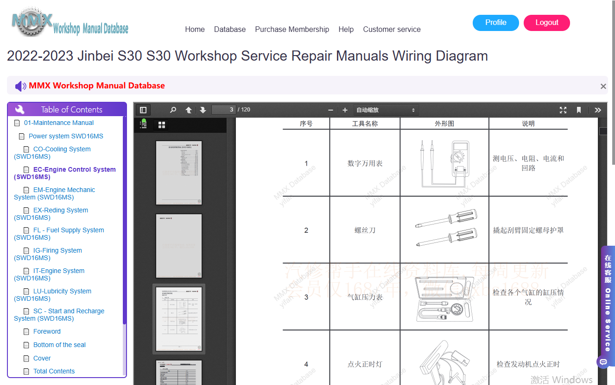
Task: Open EM-Engine Mechanic System (SWD16MS)
Action: [55, 193]
